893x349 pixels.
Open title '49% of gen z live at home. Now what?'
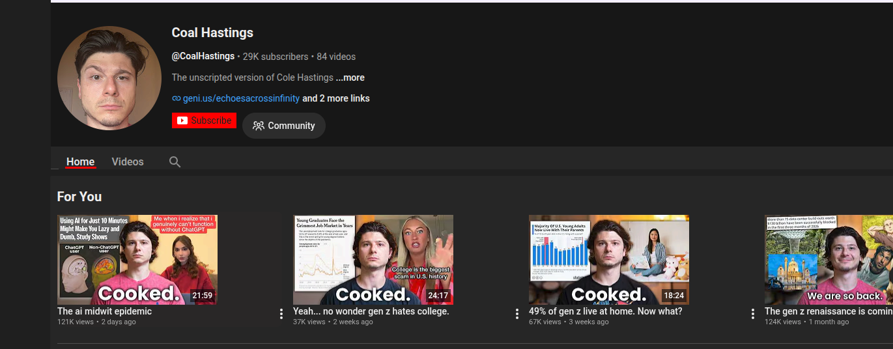click(x=606, y=311)
